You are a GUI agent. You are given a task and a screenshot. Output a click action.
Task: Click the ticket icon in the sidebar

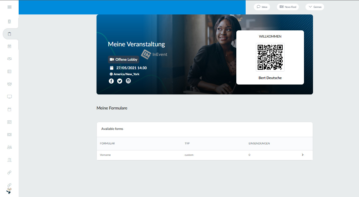tap(9, 134)
